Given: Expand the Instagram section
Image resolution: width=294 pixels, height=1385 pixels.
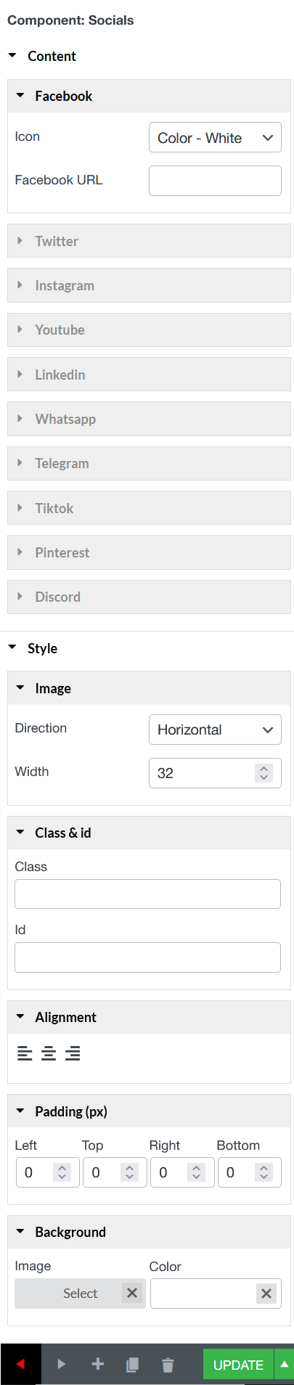Looking at the screenshot, I should pos(149,285).
